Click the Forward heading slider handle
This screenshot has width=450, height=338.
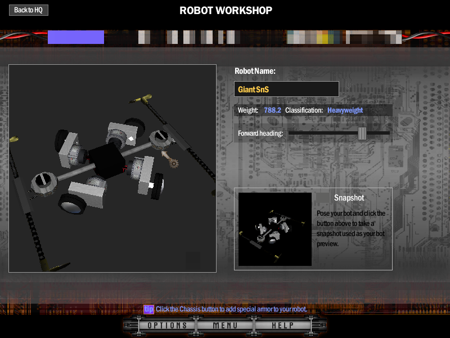[362, 133]
